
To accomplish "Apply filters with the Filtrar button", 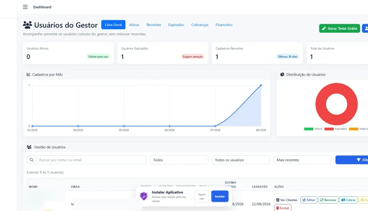I will click(x=352, y=160).
